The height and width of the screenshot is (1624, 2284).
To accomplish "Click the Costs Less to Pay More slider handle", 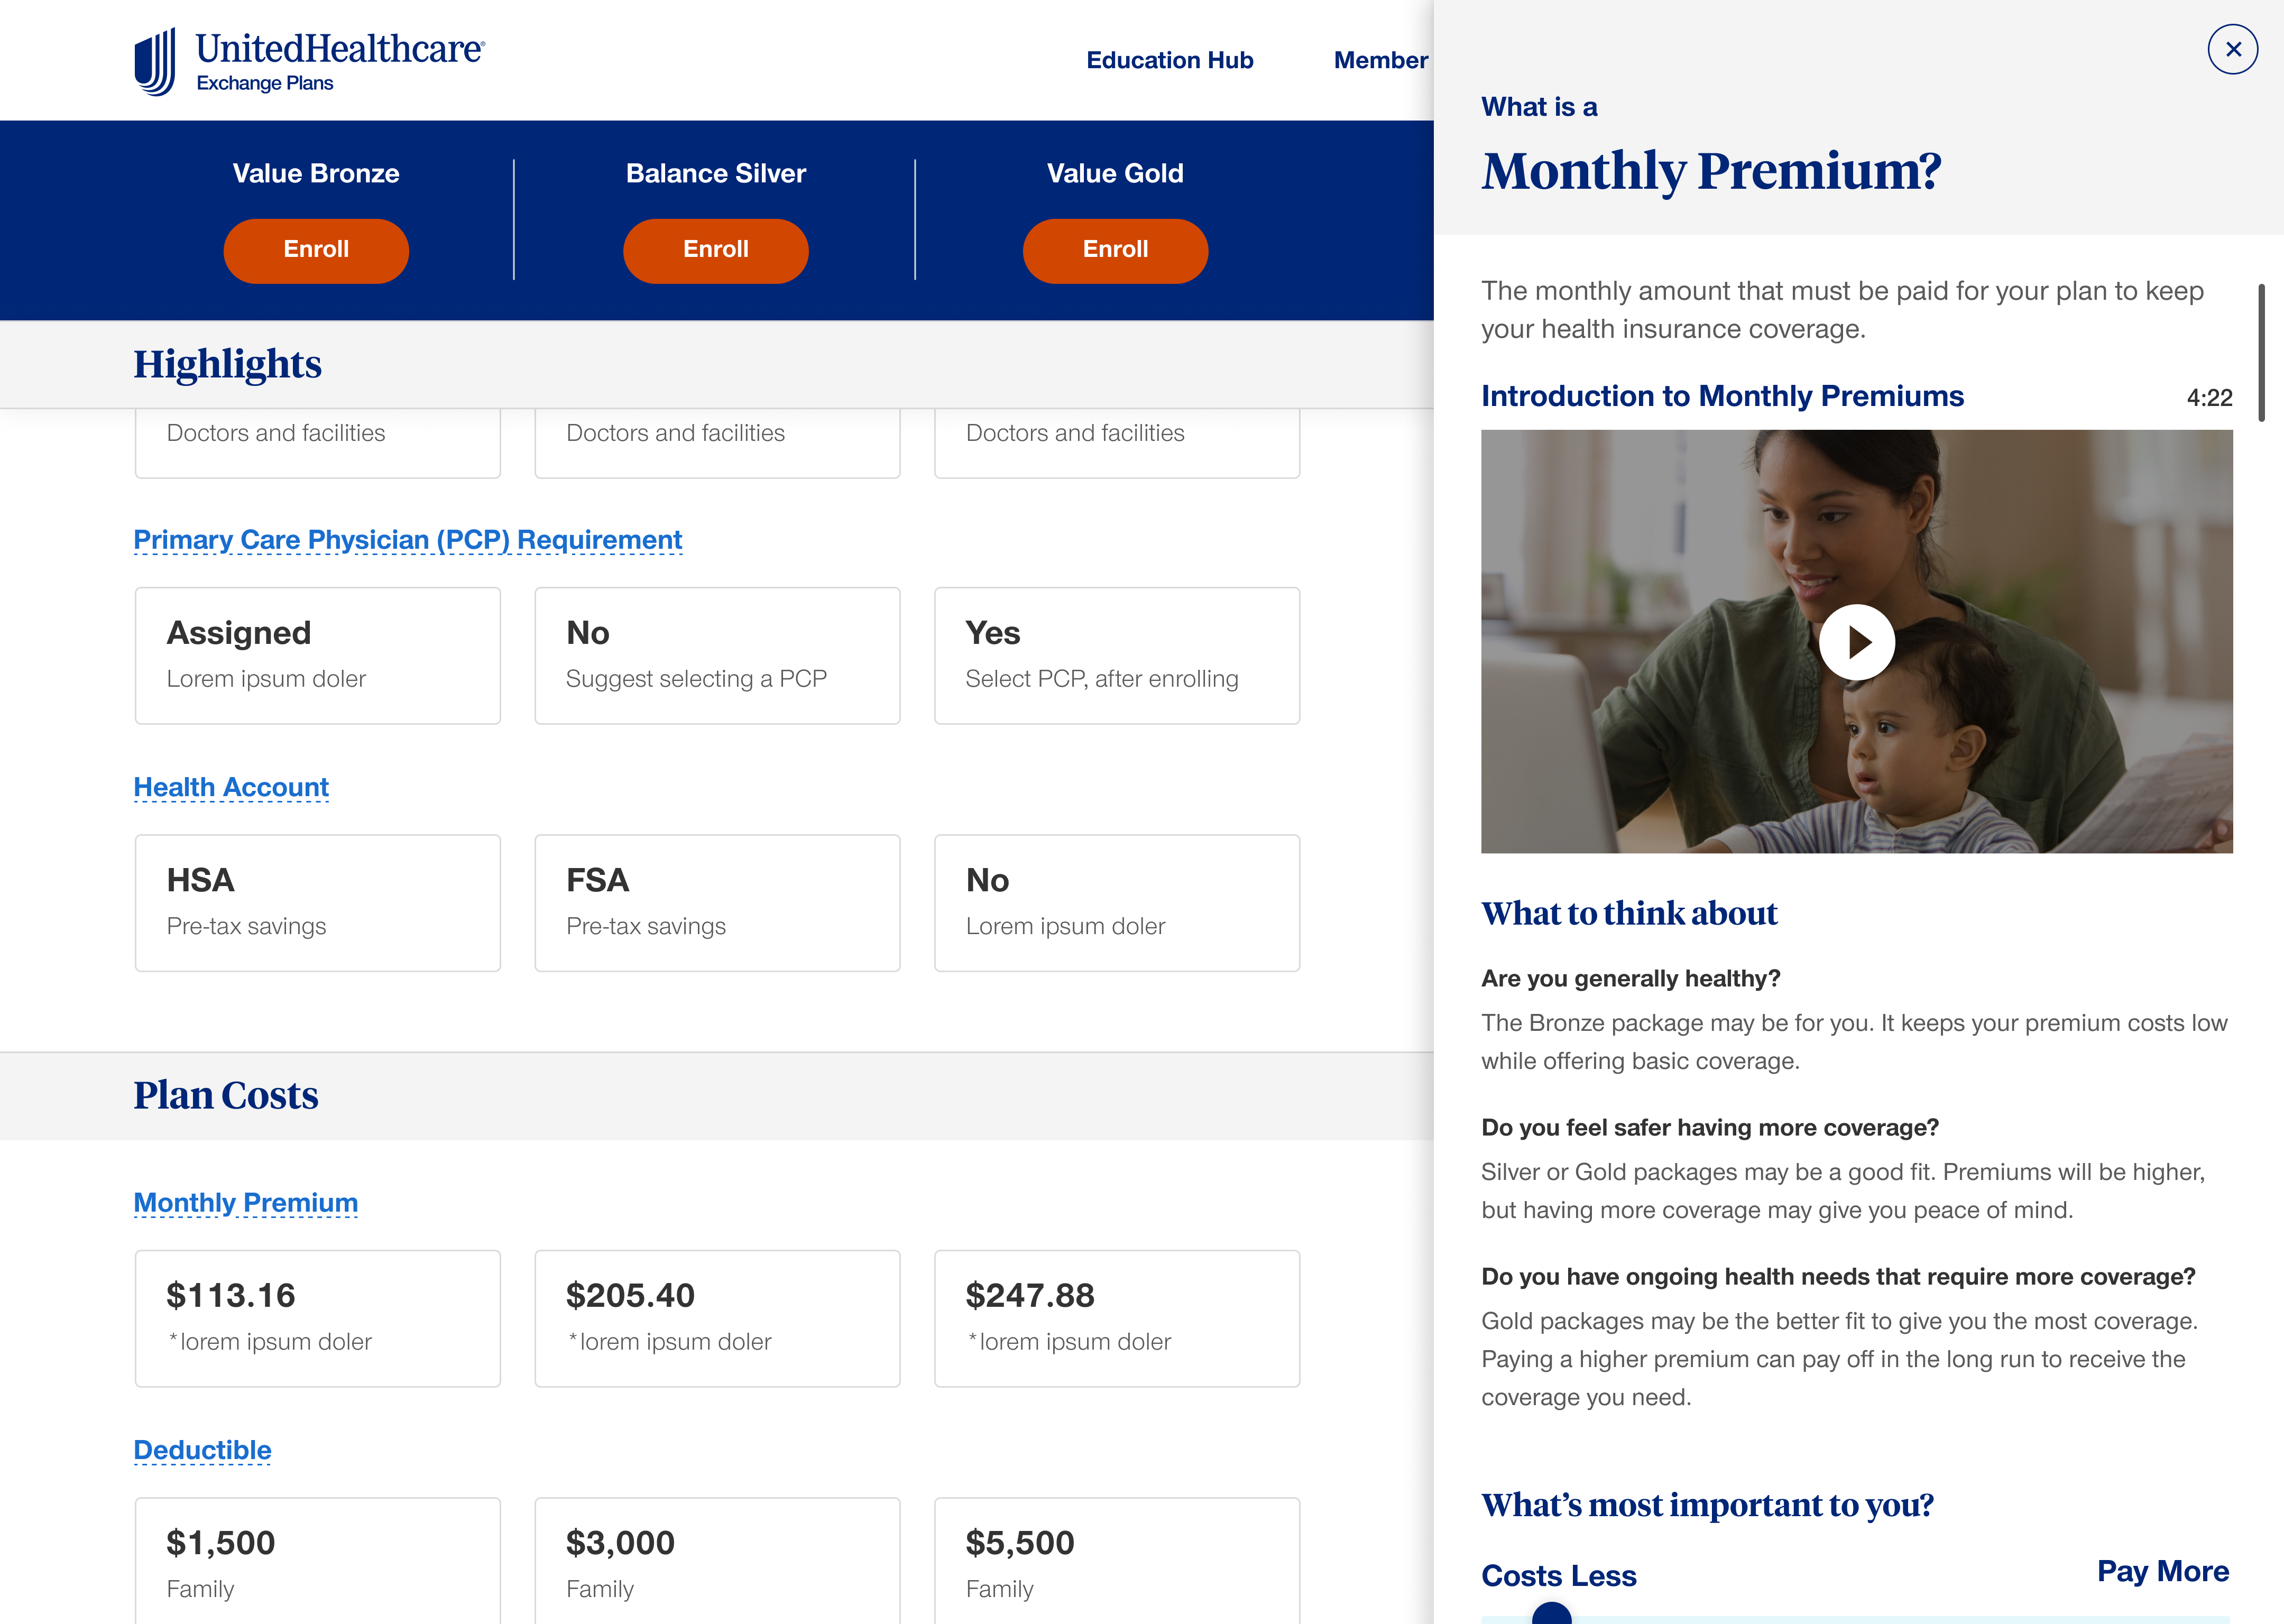I will [1551, 1612].
